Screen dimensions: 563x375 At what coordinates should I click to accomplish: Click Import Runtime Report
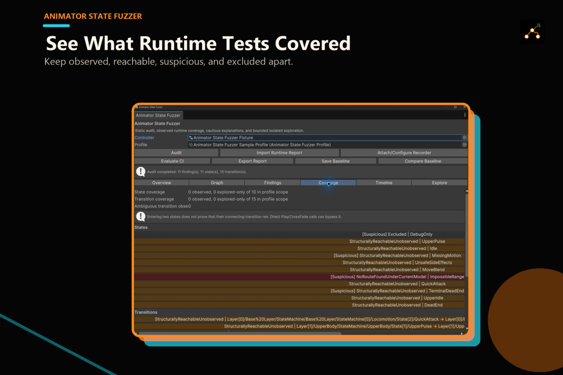pyautogui.click(x=279, y=153)
